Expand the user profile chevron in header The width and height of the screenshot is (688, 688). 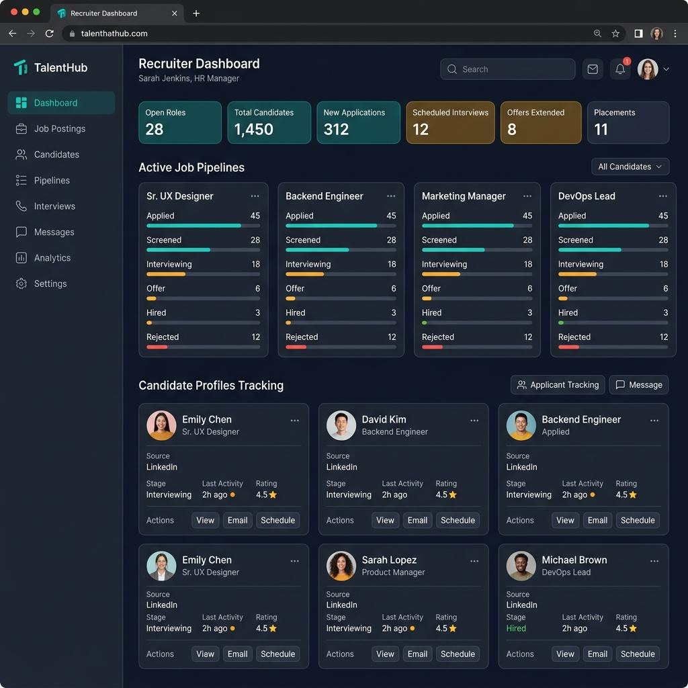(666, 69)
